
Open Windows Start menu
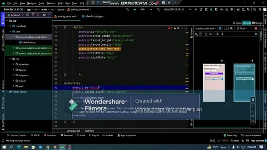(4, 147)
